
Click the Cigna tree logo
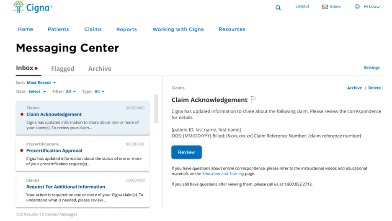(x=18, y=7)
